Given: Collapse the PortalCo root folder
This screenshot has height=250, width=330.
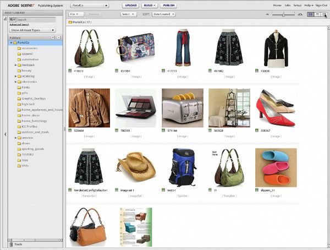Looking at the screenshot, I should (11, 42).
